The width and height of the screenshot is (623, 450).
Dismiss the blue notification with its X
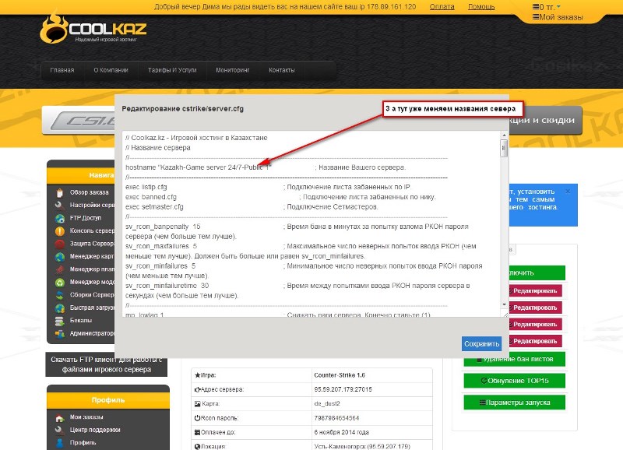coord(568,191)
